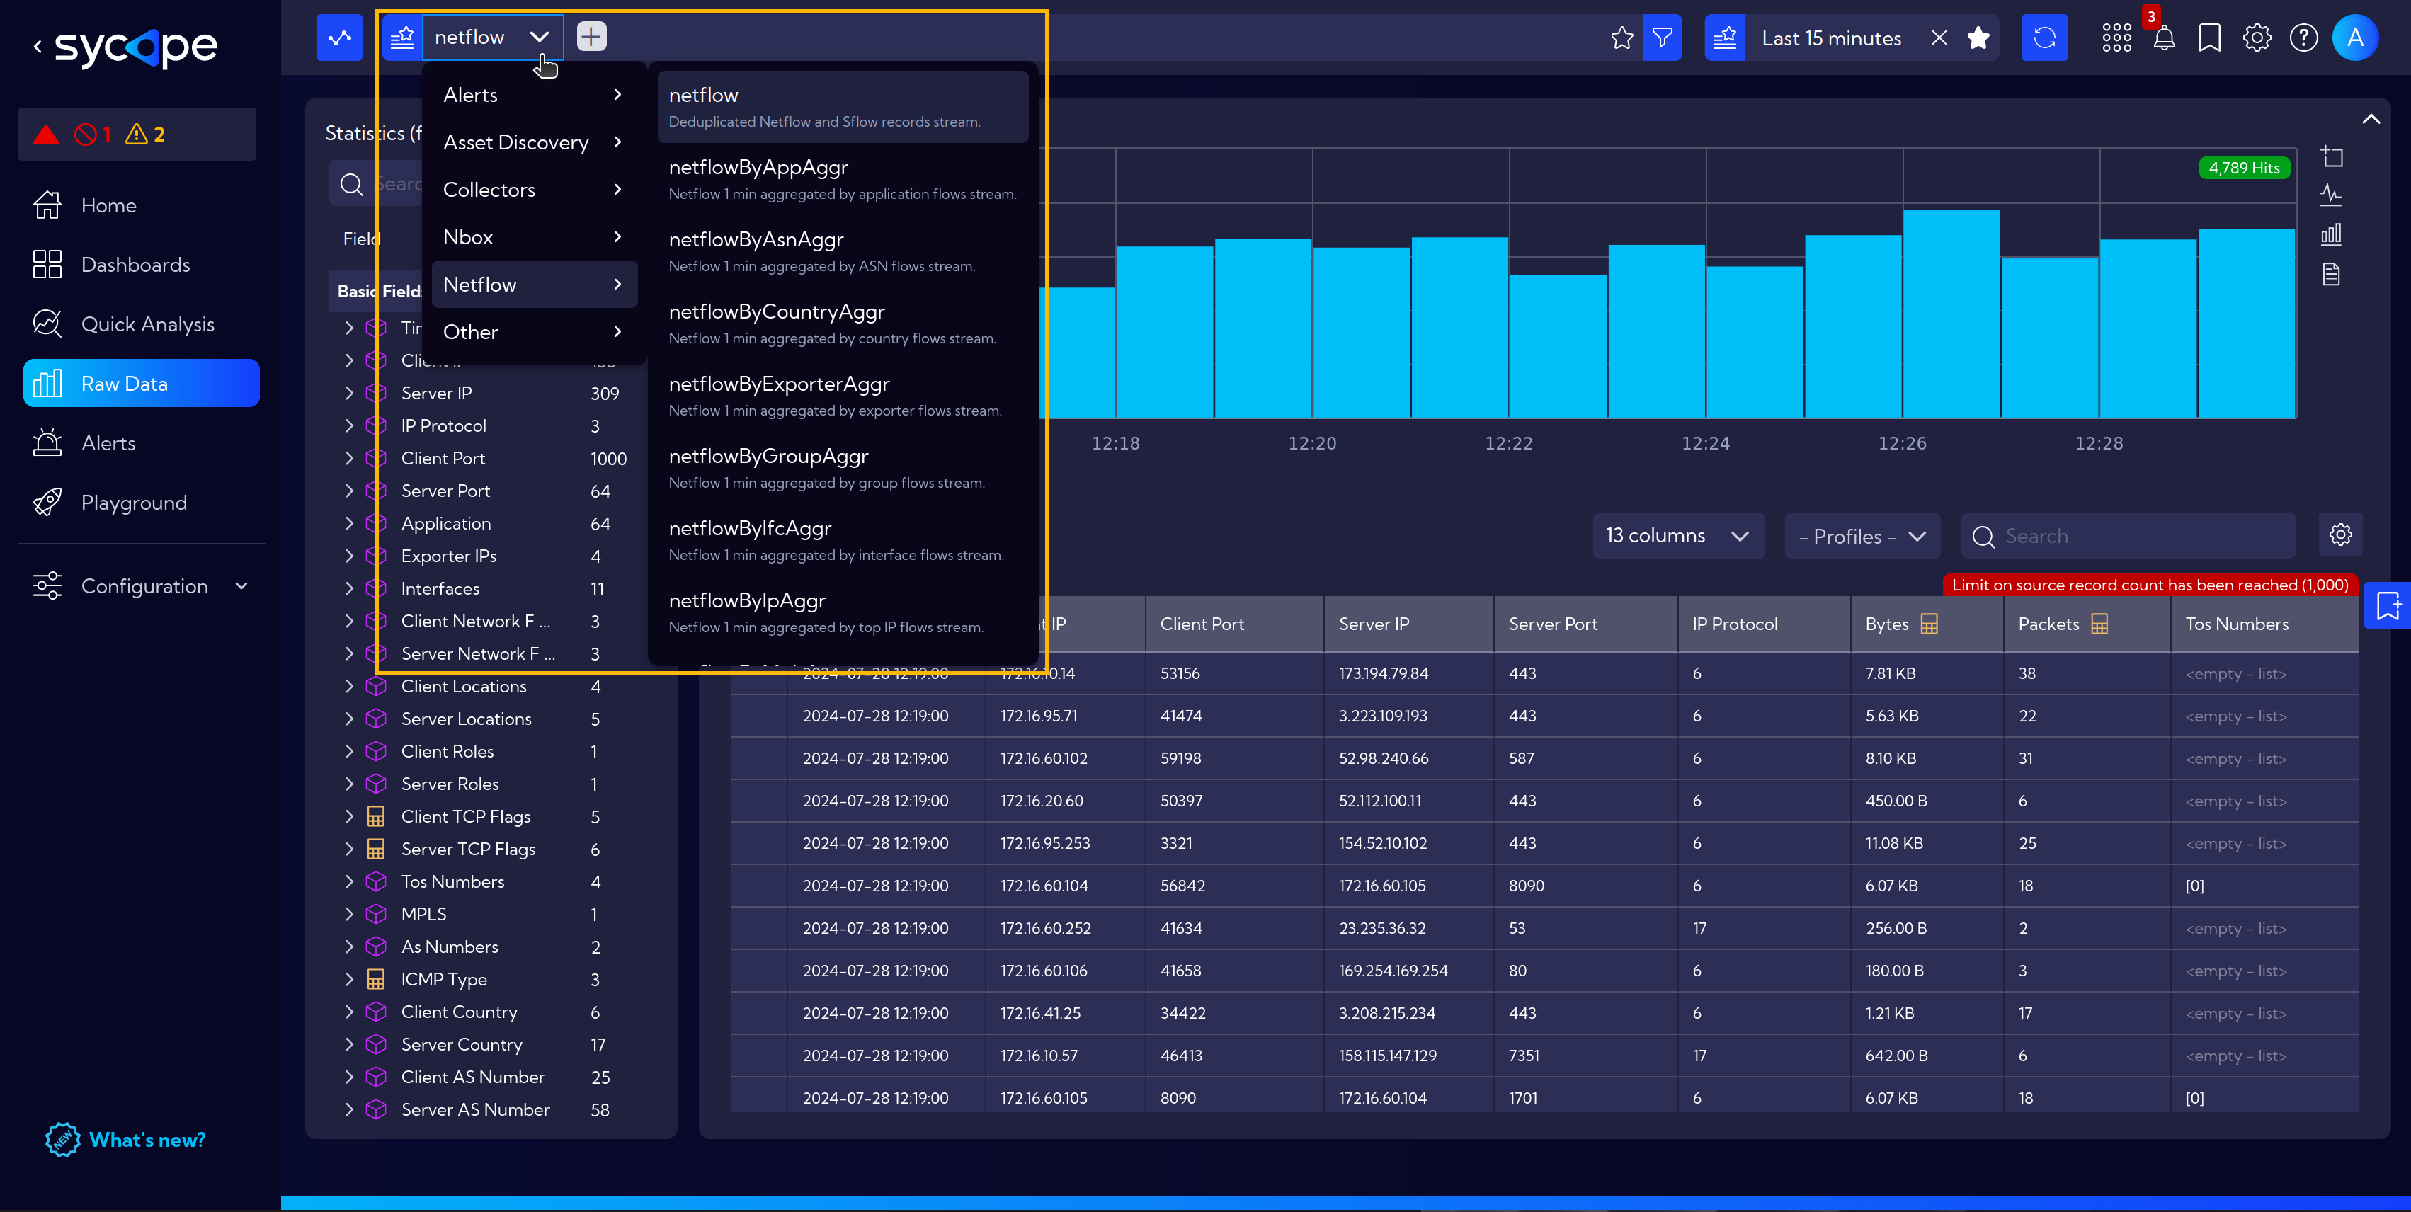2411x1212 pixels.
Task: Open the alarm status indicator panel
Action: [137, 134]
